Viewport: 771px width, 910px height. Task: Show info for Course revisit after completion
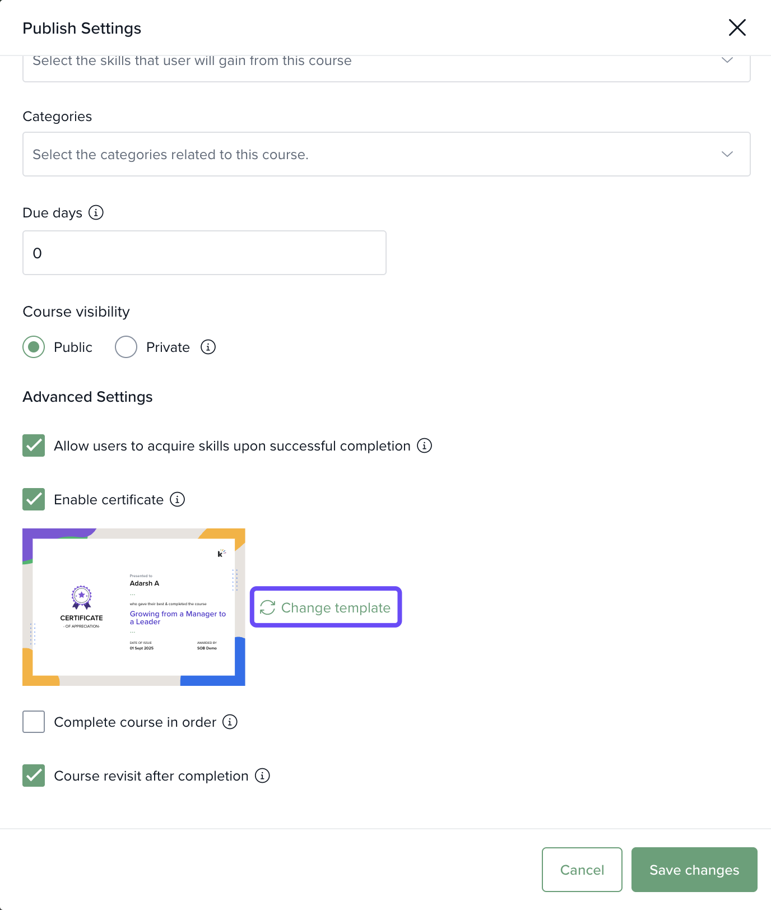coord(262,776)
